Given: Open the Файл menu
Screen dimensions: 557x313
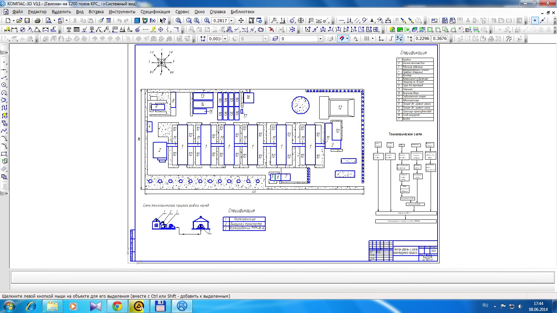Looking at the screenshot, I should click(18, 12).
